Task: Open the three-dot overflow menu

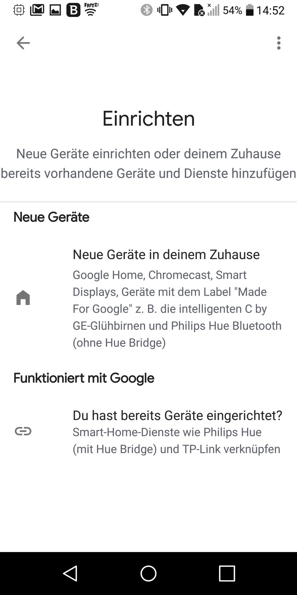Action: pos(279,43)
